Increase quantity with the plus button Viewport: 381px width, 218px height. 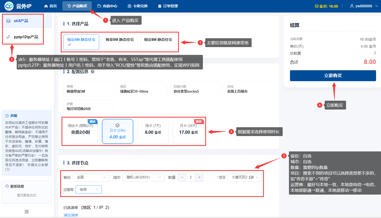point(199,177)
